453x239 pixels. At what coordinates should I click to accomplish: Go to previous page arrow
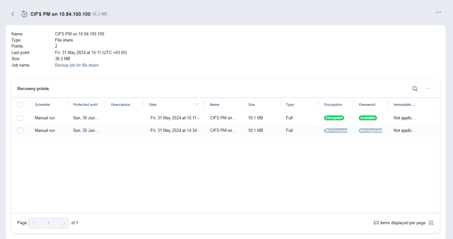click(34, 223)
